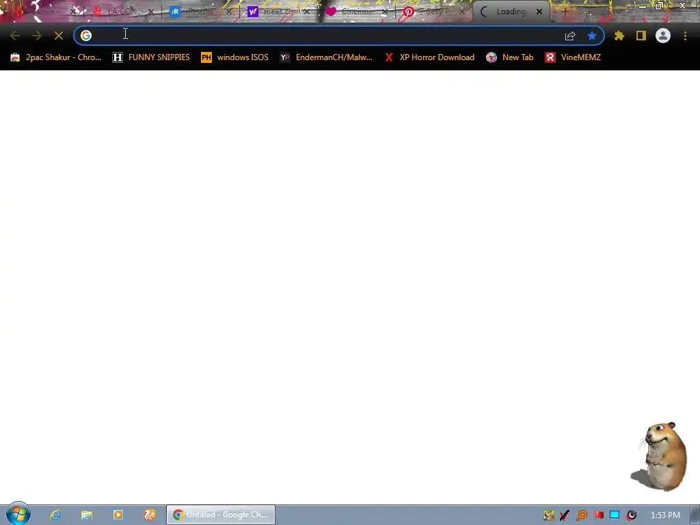
Task: Share this page using the share icon
Action: click(570, 36)
